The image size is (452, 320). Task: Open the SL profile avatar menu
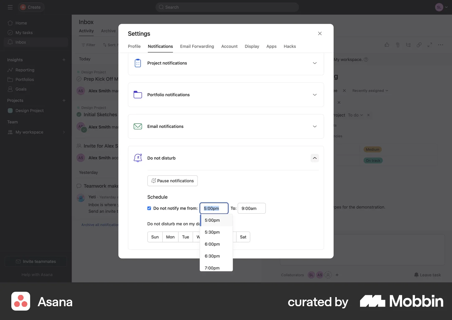[441, 7]
